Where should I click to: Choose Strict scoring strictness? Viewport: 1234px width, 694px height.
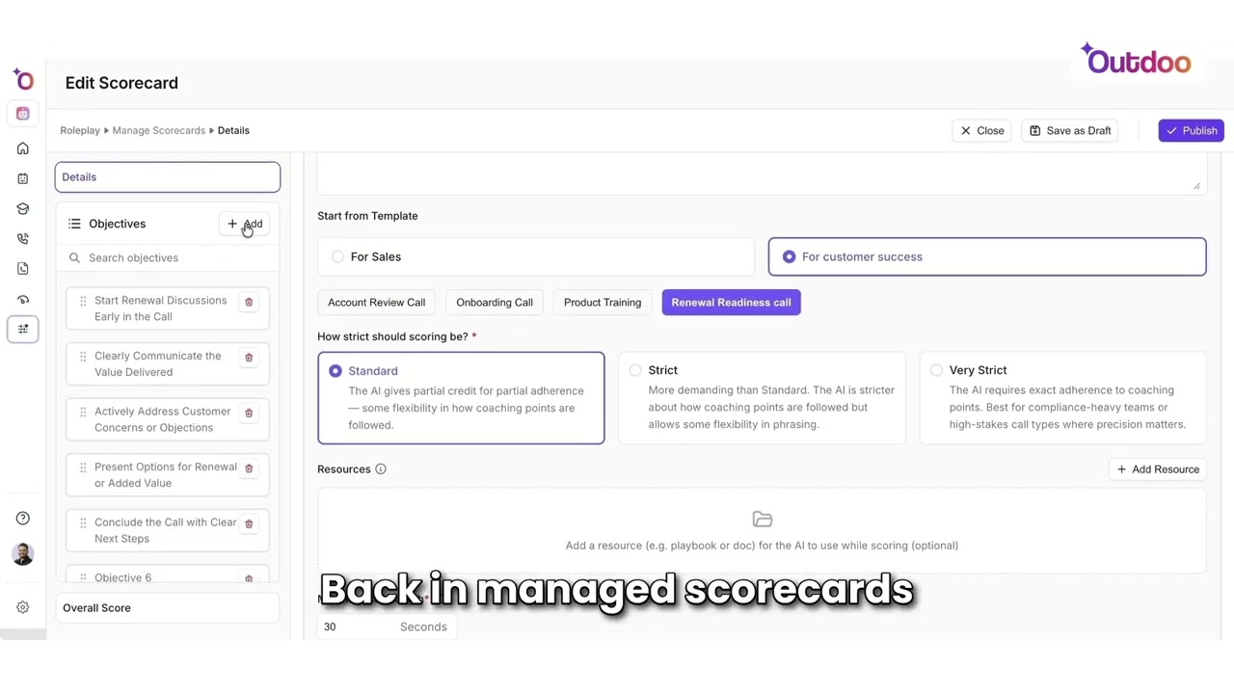pos(762,397)
